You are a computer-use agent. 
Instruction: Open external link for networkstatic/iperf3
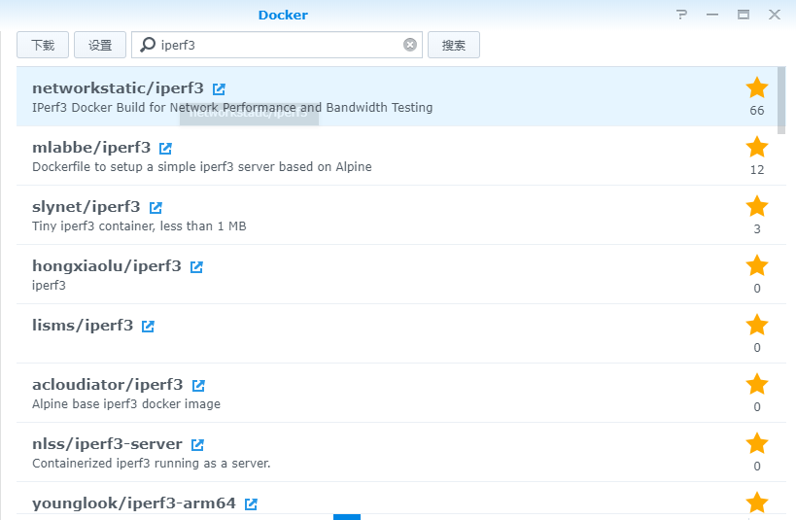click(219, 88)
